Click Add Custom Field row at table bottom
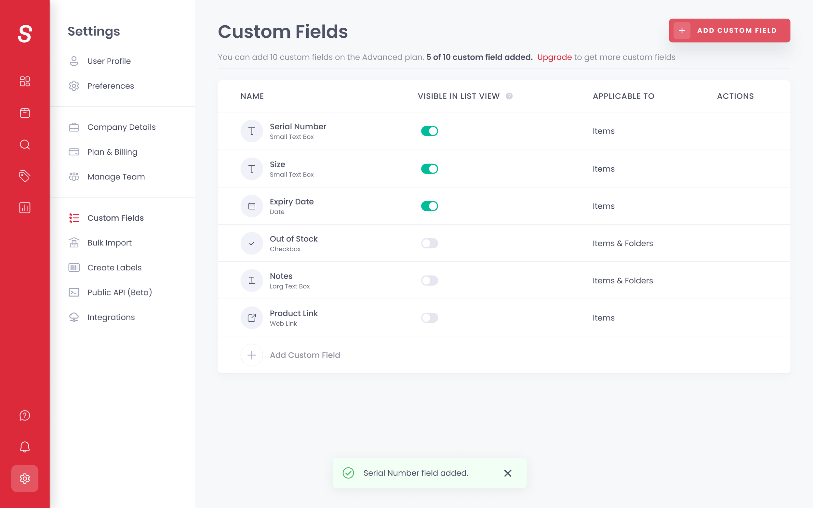813x508 pixels. [x=304, y=355]
